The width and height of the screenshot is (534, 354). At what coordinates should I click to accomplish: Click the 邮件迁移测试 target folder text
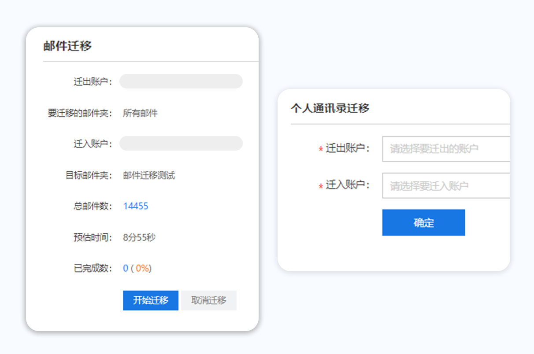click(149, 175)
